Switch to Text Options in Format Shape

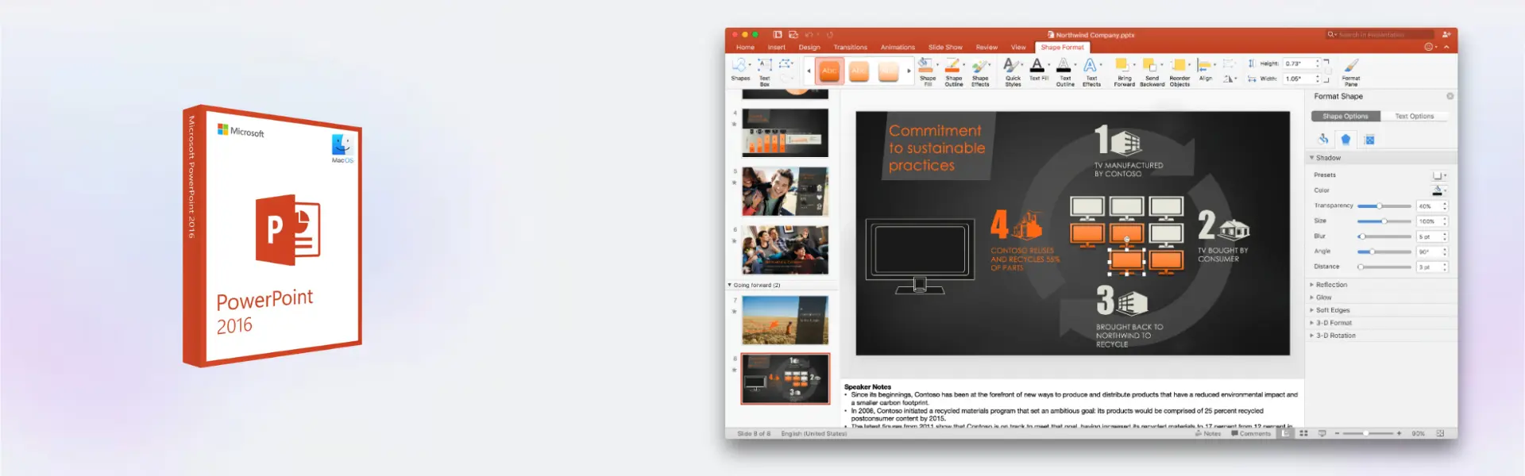1415,117
